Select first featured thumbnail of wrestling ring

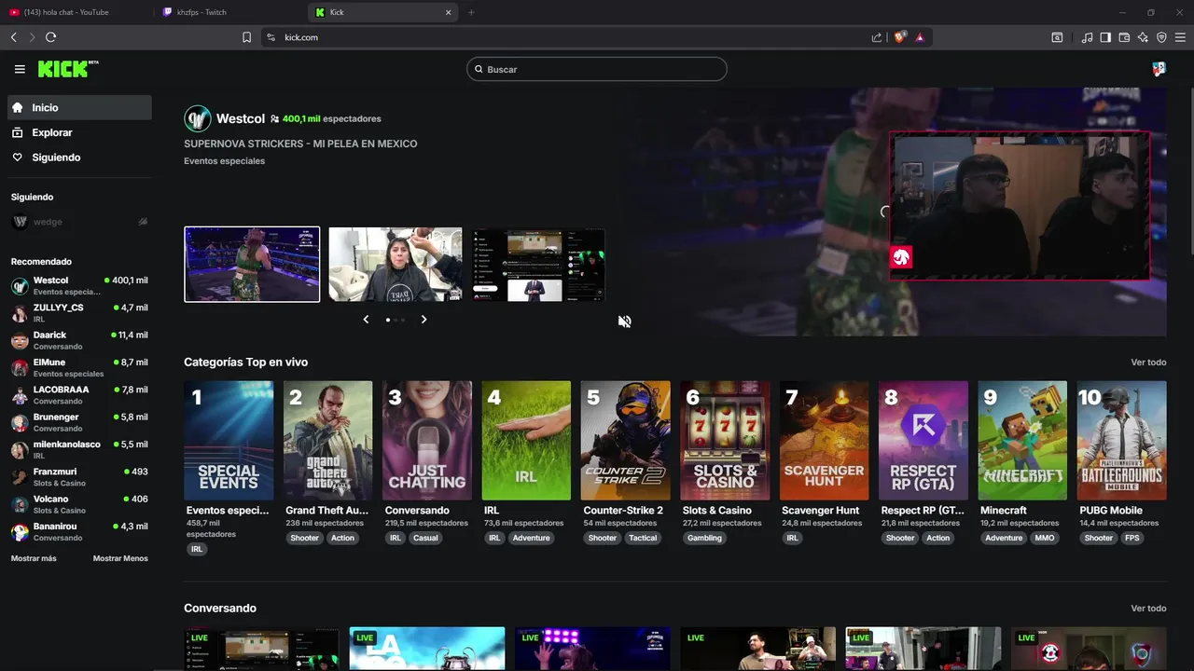(252, 265)
